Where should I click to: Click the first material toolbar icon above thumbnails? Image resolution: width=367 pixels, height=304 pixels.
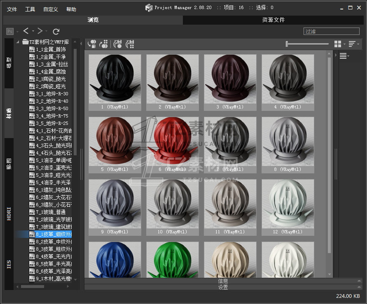(x=92, y=44)
